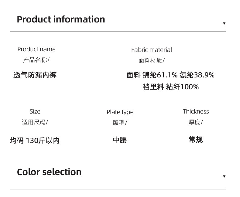Select the 中腰 plate type value
Screen dimensions: 240x197
tap(120, 140)
